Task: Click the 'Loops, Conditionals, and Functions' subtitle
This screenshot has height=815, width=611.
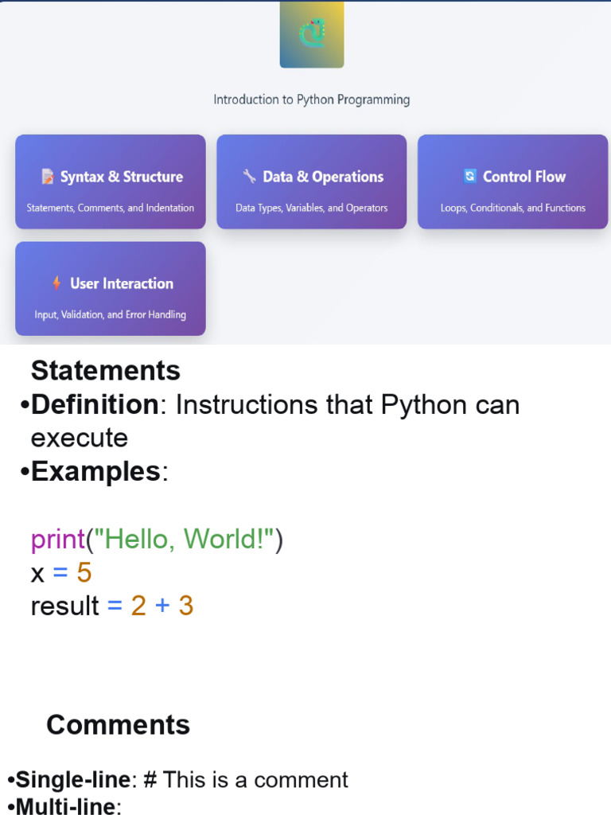Action: point(513,208)
